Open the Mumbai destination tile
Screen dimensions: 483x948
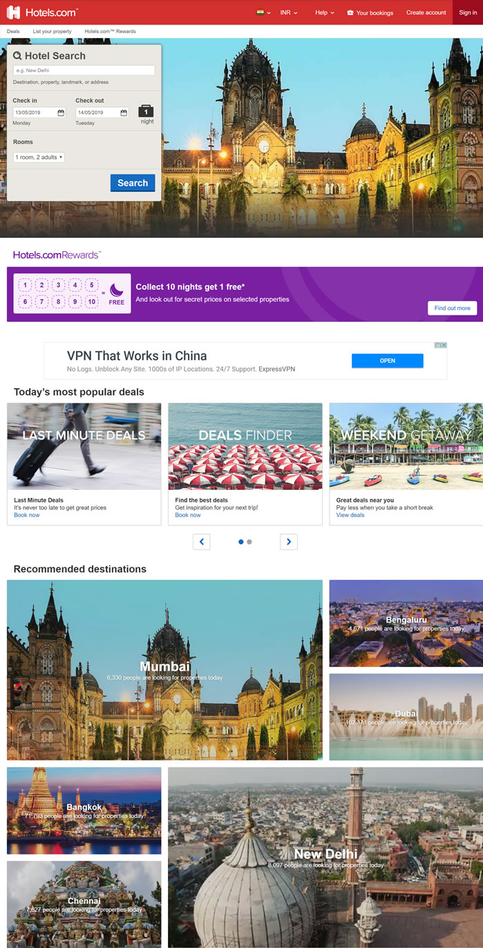(164, 670)
